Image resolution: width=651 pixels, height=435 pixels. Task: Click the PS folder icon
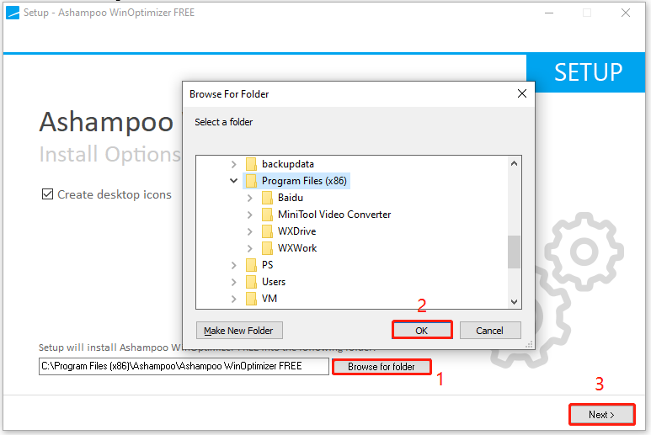(251, 265)
